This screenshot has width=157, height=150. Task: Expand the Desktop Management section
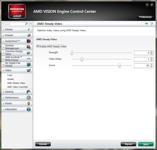[17, 47]
